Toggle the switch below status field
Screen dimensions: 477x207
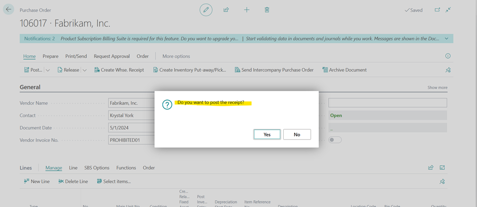[335, 140]
